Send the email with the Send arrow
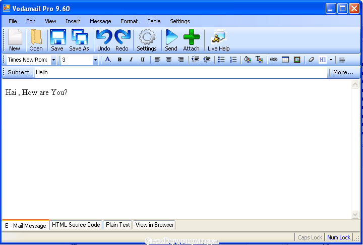Image resolution: width=363 pixels, height=245 pixels. point(171,40)
